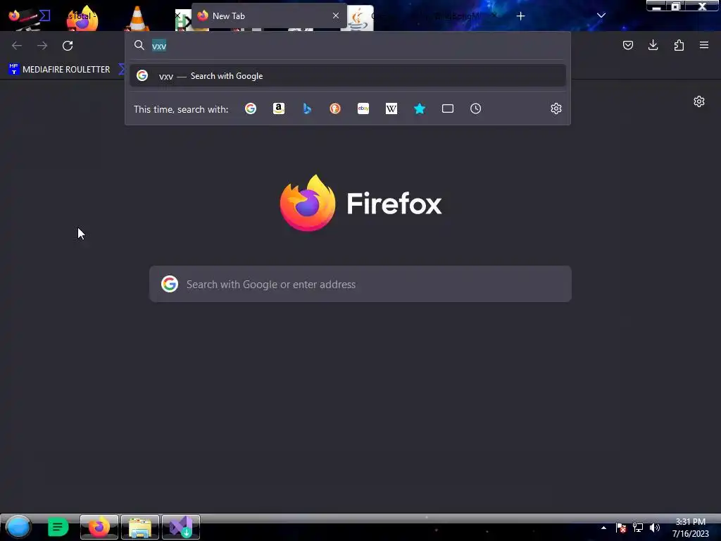721x541 pixels.
Task: Show hidden tray icons arrow
Action: point(603,528)
